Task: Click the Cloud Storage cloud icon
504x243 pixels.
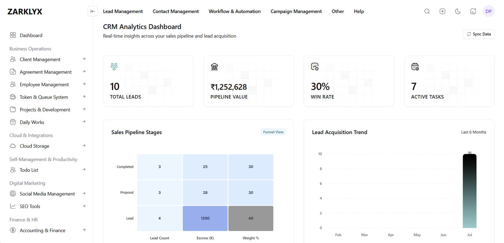Action: point(13,146)
